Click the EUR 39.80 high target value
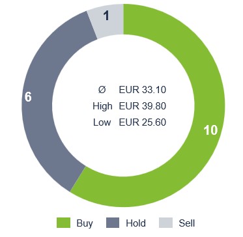This screenshot has height=237, width=243. (x=143, y=106)
